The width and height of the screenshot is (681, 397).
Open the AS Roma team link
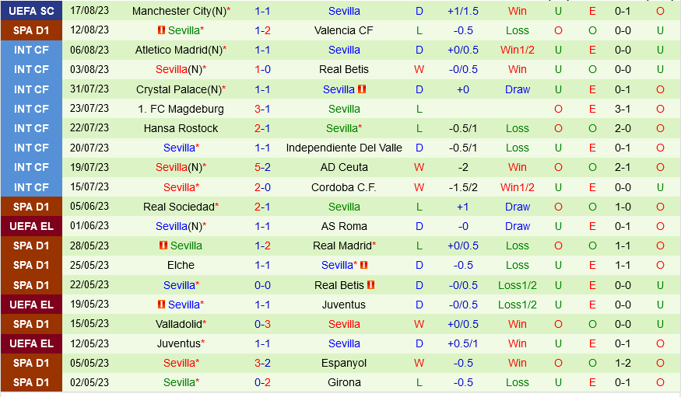[x=343, y=226]
